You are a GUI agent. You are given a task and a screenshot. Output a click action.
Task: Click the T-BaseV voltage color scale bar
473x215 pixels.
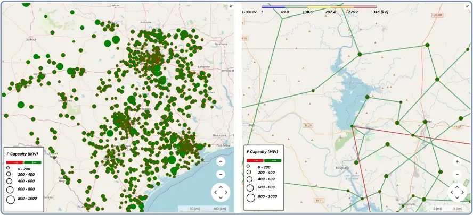[x=319, y=7]
